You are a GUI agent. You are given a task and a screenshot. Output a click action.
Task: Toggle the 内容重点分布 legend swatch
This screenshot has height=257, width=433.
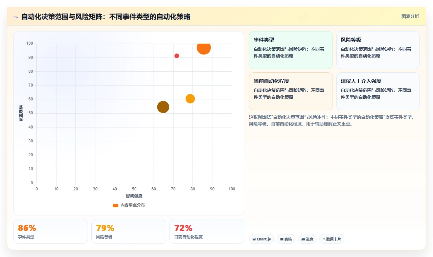click(x=115, y=205)
